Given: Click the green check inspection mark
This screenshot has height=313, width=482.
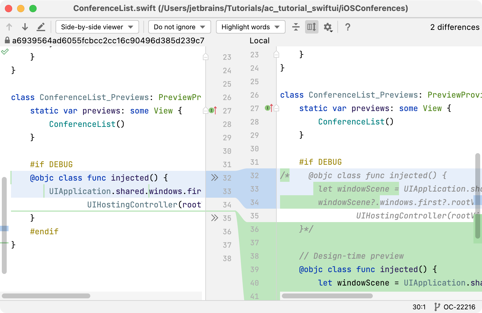Looking at the screenshot, I should click(5, 51).
